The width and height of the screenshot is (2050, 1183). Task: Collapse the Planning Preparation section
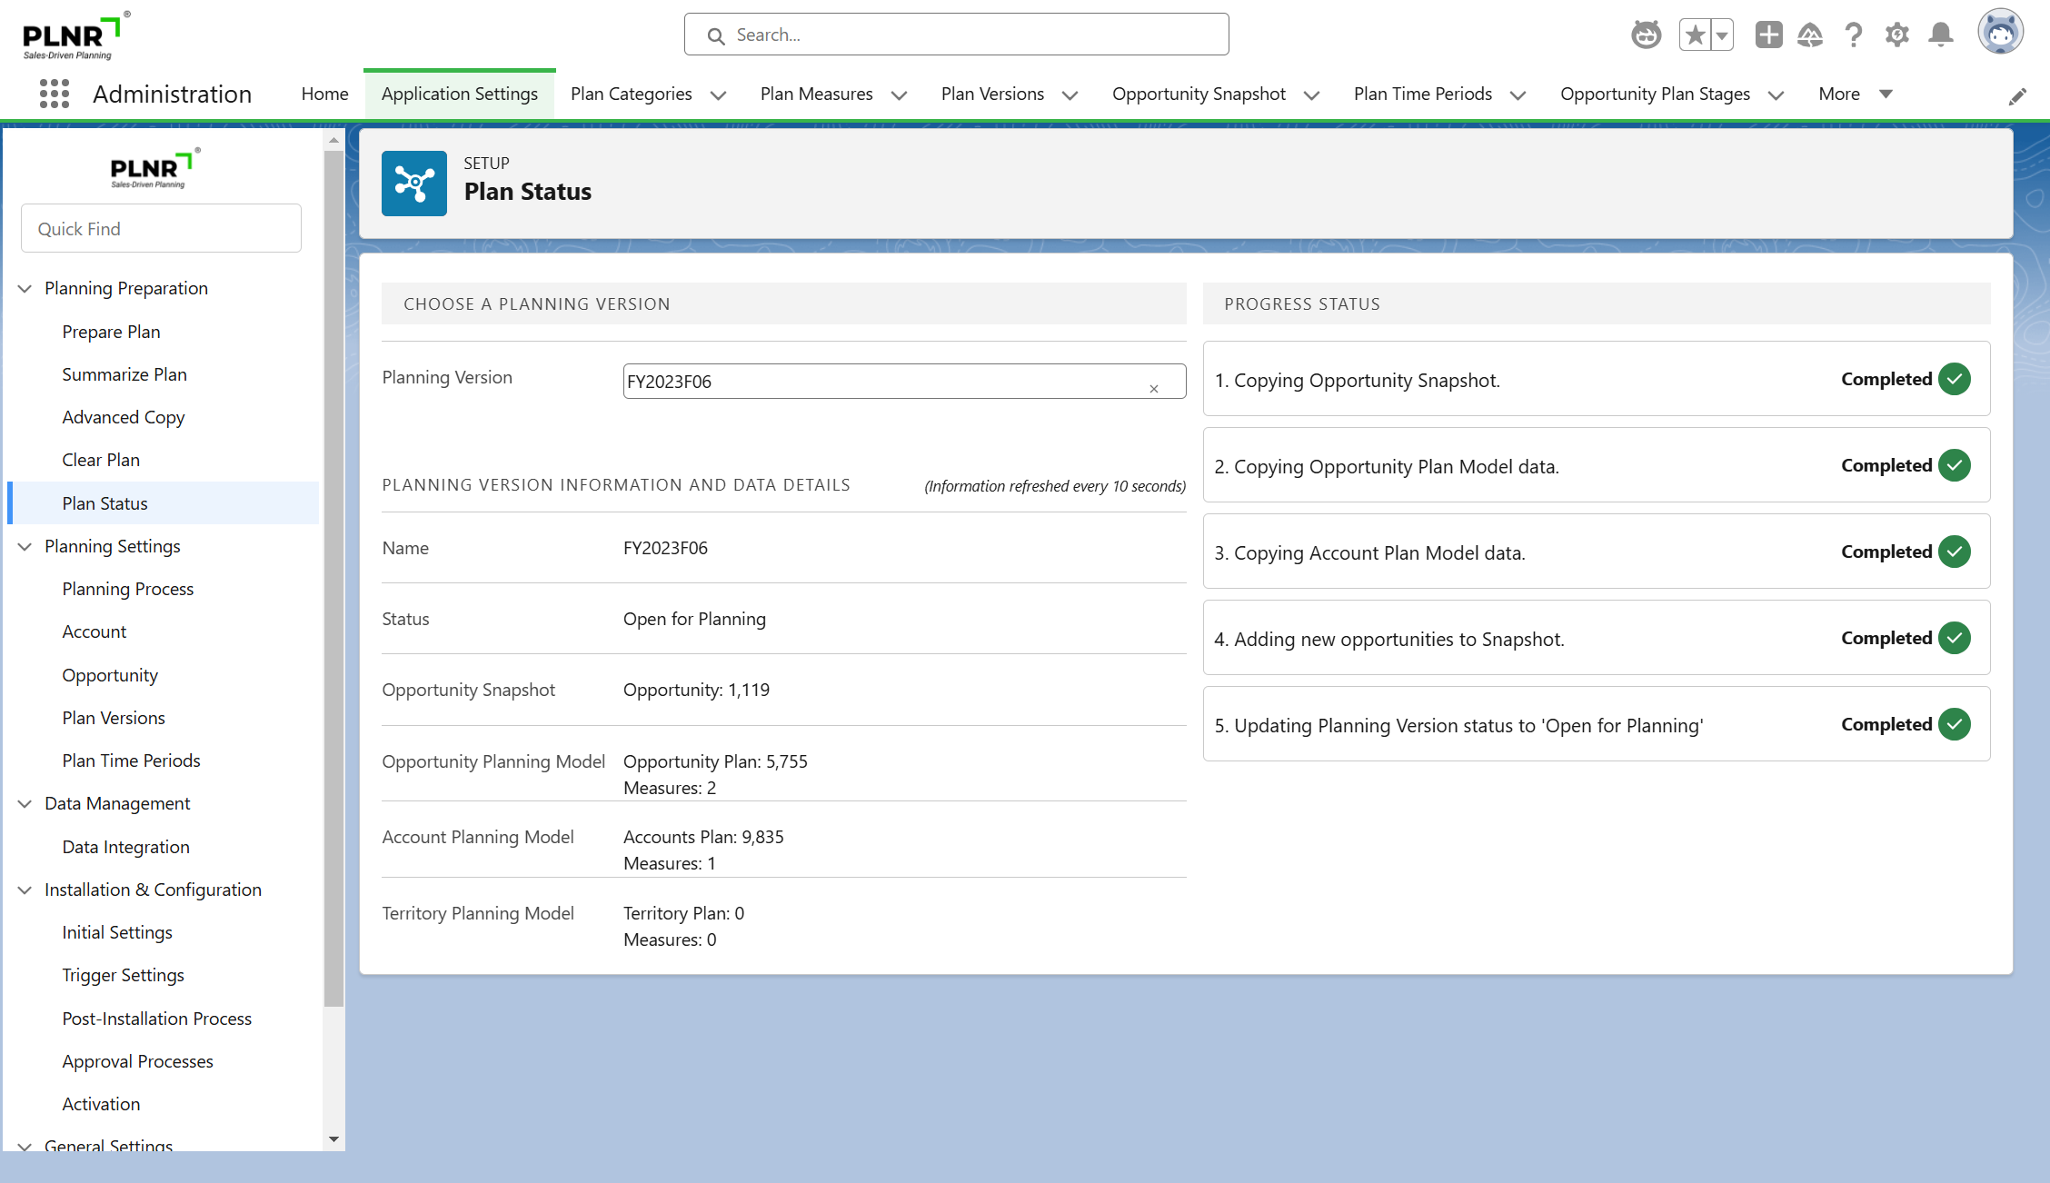[25, 288]
